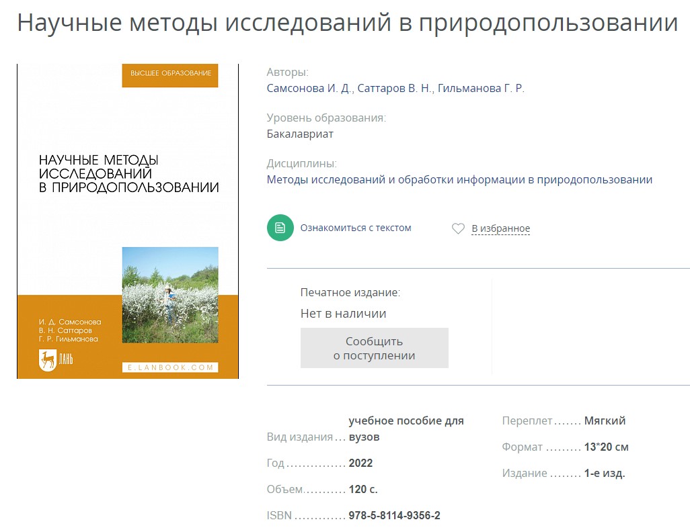
Task: Open the 'Ознакомиться с текстом' link
Action: (x=355, y=228)
